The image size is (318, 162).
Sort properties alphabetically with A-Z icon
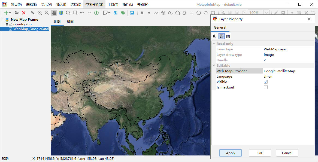coord(215,36)
